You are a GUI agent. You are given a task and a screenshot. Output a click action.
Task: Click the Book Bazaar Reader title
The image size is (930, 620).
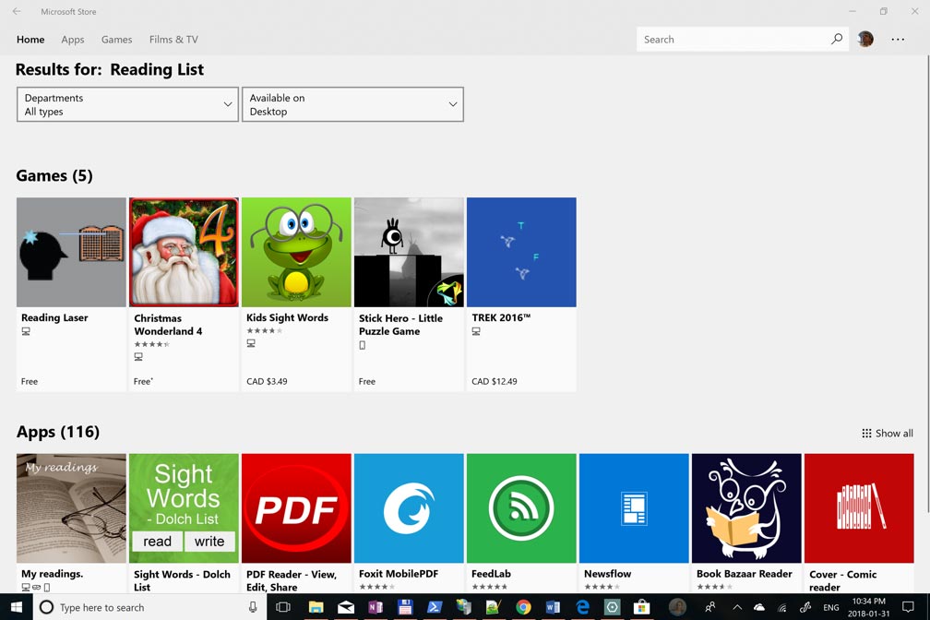pos(745,574)
